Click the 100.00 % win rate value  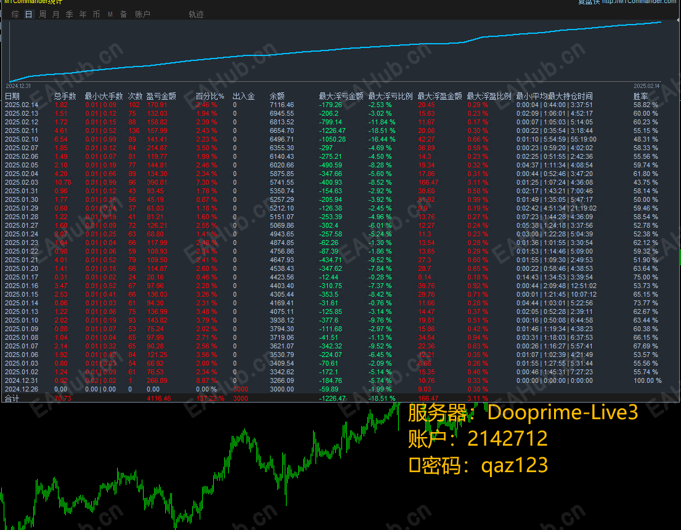click(x=648, y=380)
